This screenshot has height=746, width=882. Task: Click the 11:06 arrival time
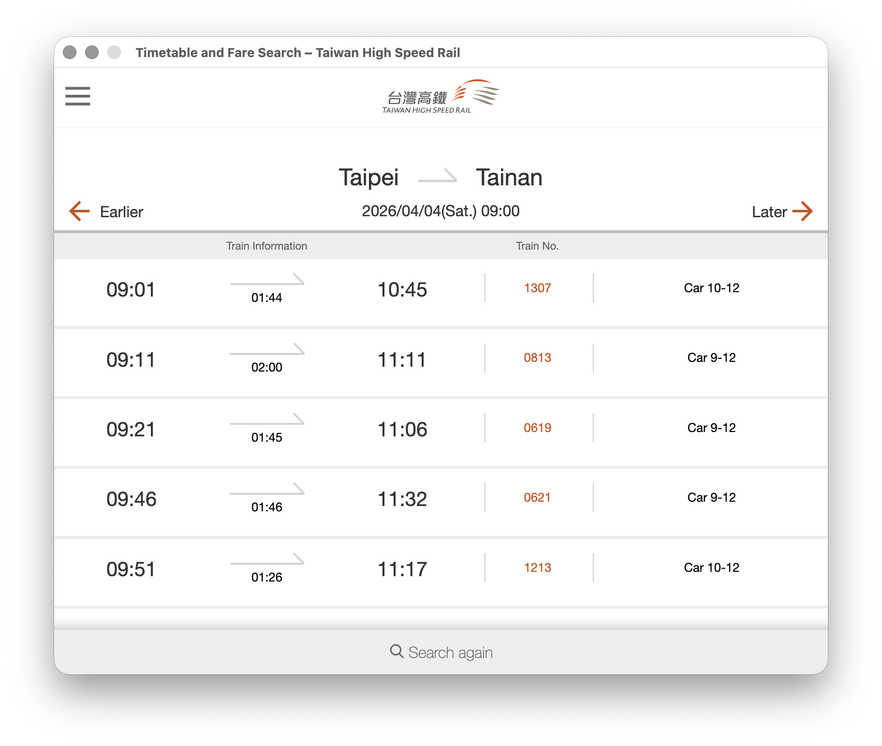(x=402, y=430)
